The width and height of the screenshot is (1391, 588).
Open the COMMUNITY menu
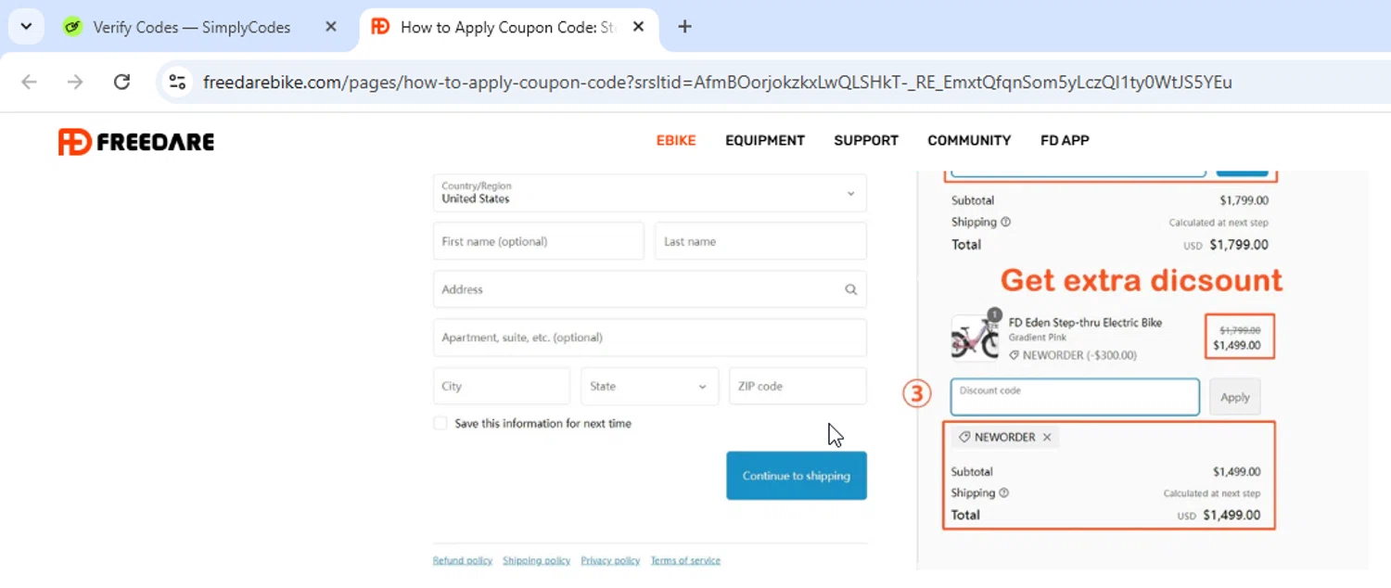(969, 140)
